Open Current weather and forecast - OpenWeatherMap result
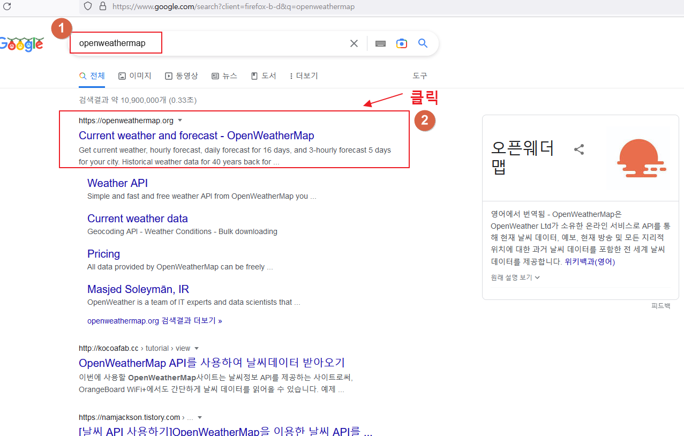This screenshot has height=436, width=684. click(196, 136)
